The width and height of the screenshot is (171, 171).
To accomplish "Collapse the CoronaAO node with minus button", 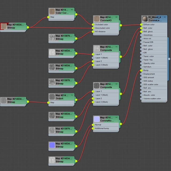I will [x=116, y=17].
